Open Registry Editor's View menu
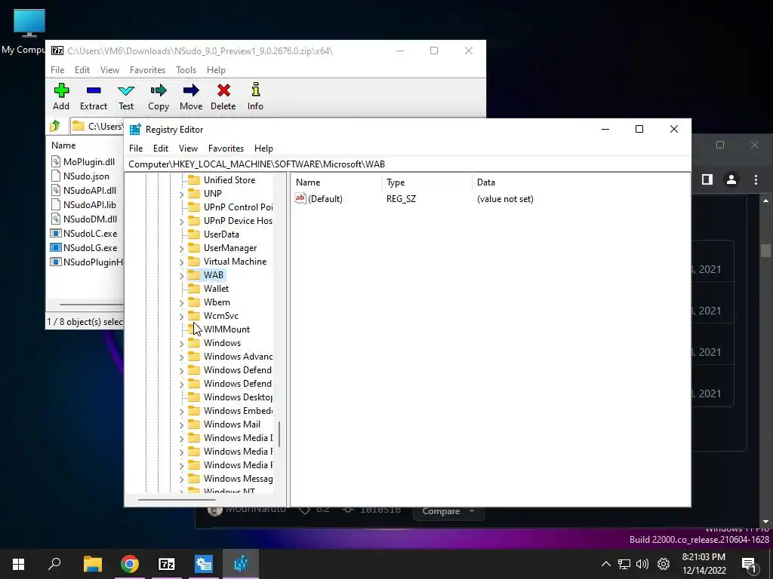This screenshot has width=773, height=579. pyautogui.click(x=188, y=149)
